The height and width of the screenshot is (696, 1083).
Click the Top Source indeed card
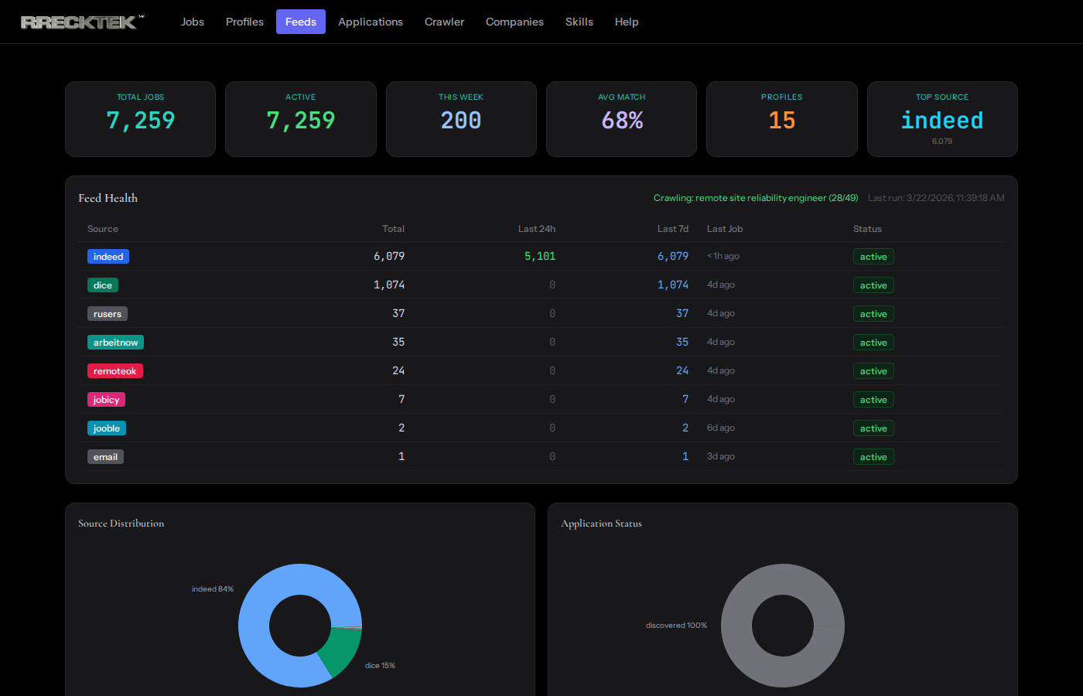pyautogui.click(x=942, y=119)
